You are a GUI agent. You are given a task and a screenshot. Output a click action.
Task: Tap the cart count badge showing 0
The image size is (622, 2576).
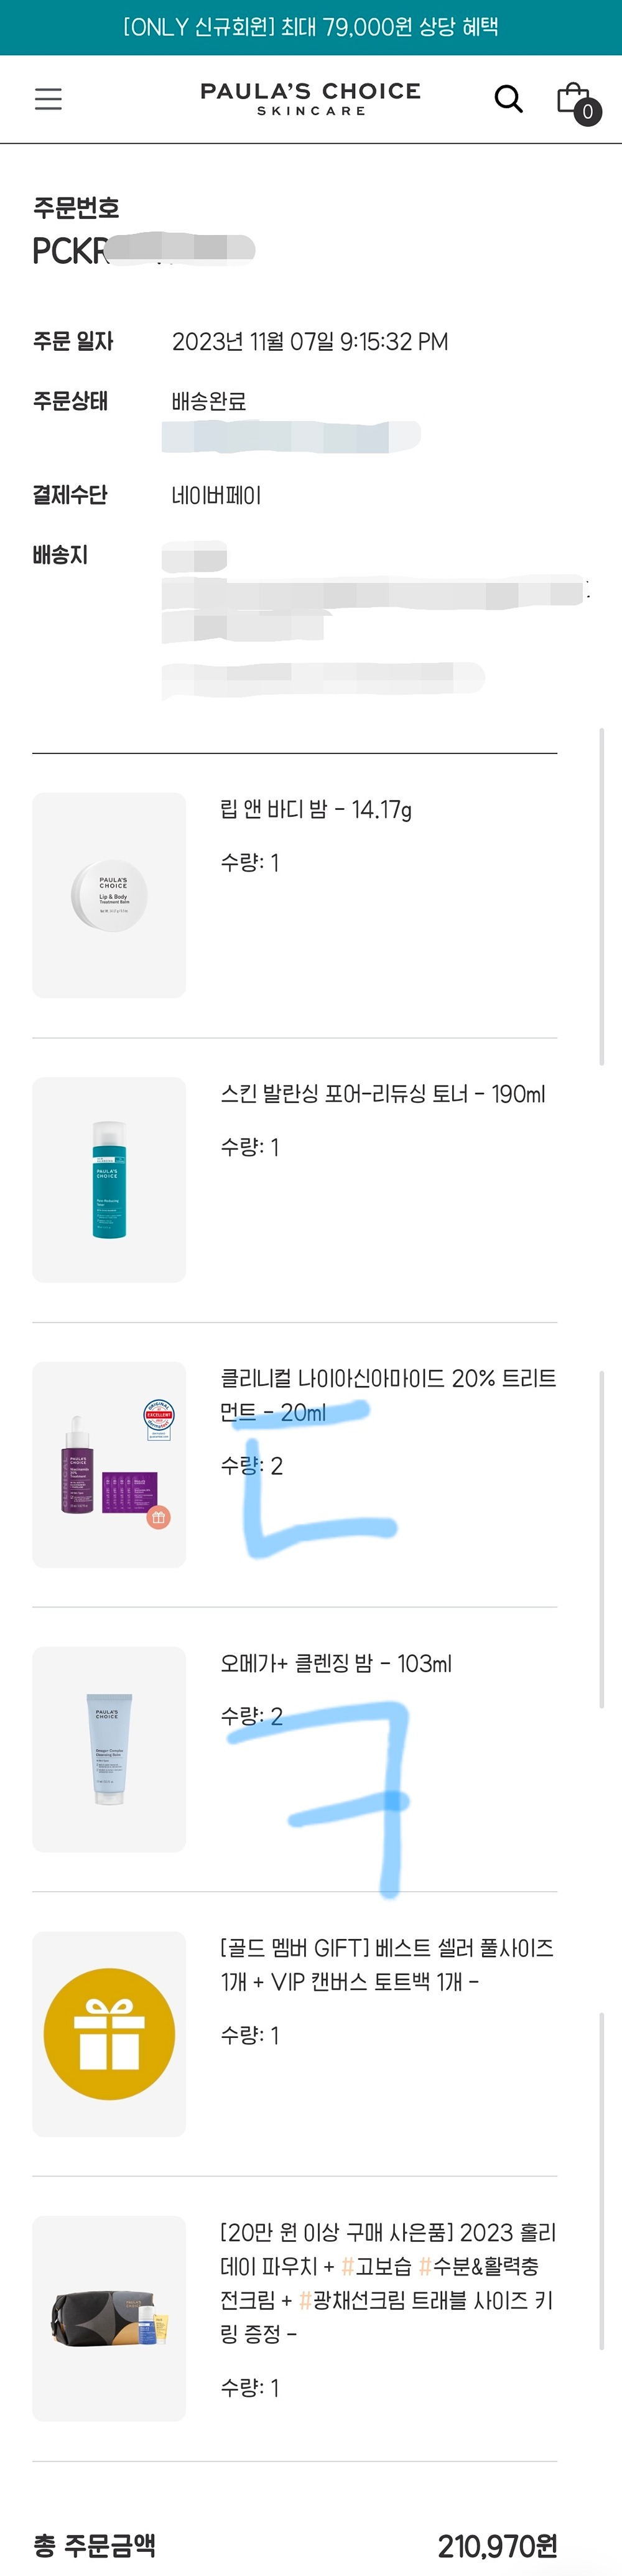[588, 112]
